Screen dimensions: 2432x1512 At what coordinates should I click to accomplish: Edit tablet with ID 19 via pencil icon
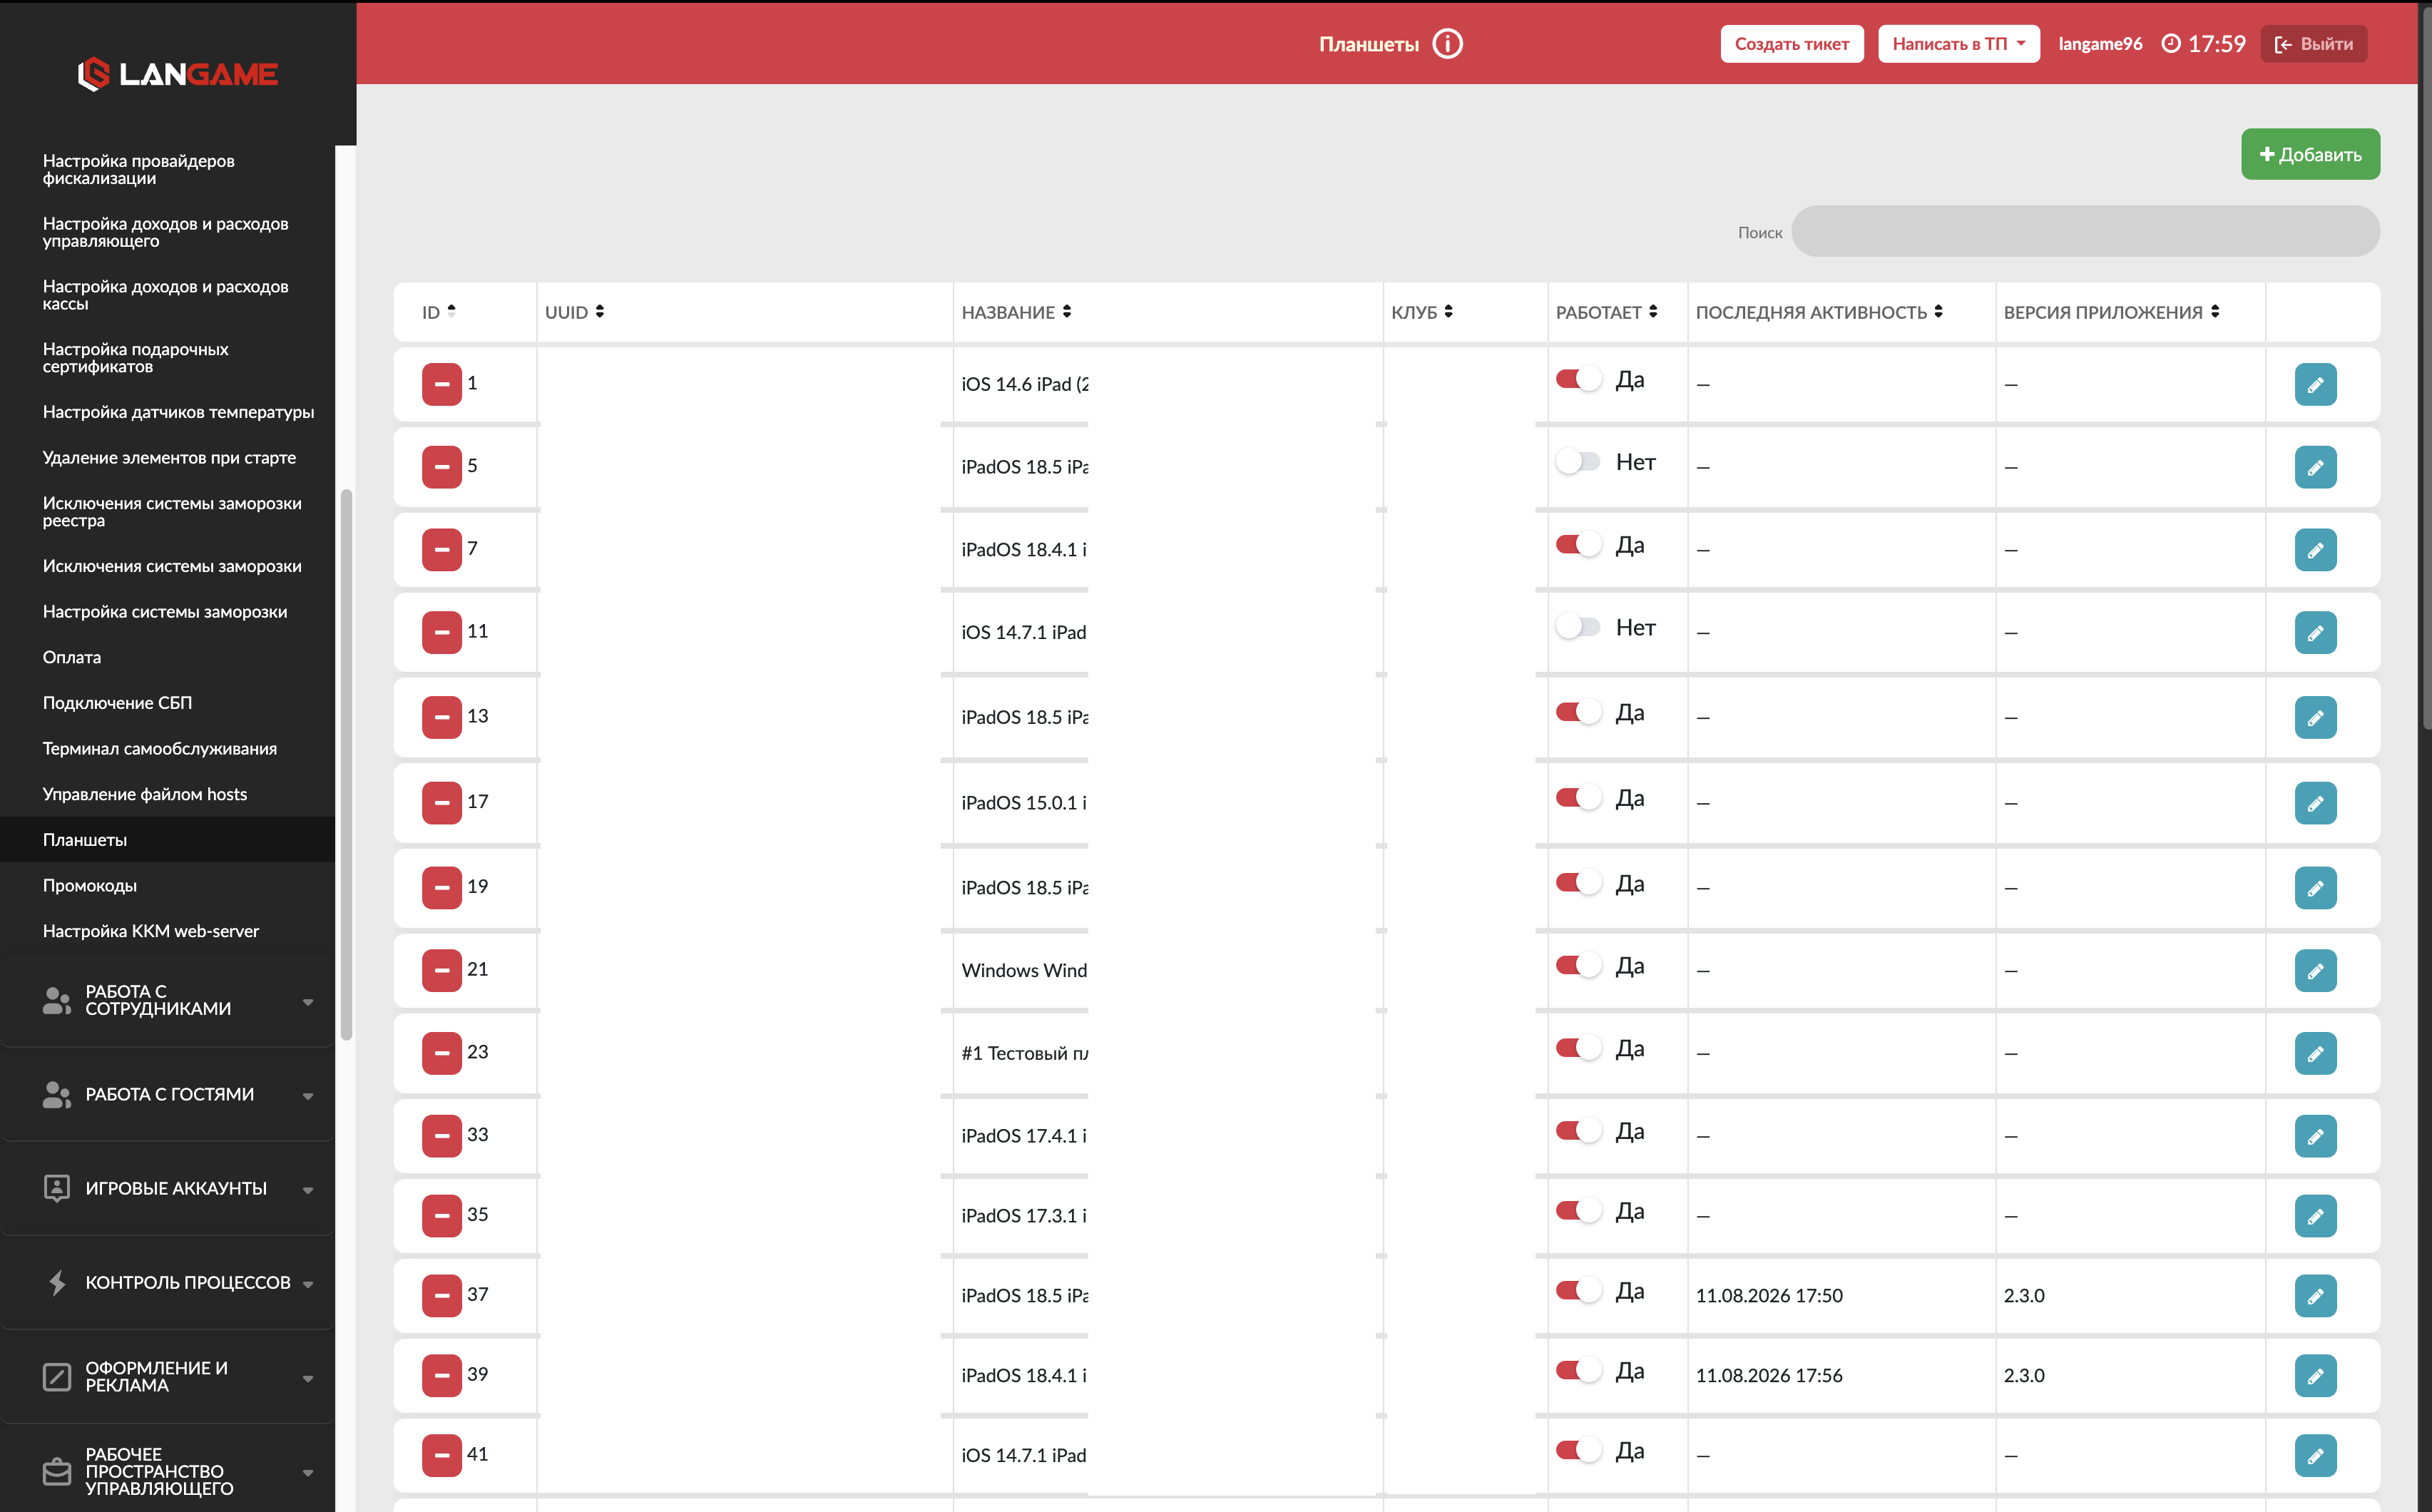point(2315,888)
